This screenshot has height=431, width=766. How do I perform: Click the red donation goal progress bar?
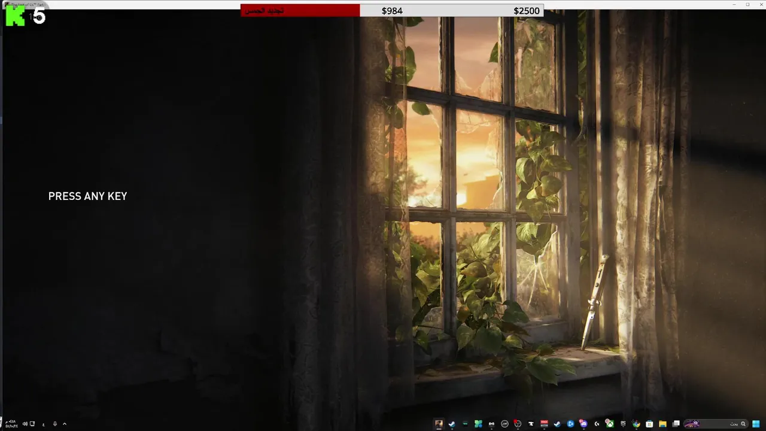(300, 11)
